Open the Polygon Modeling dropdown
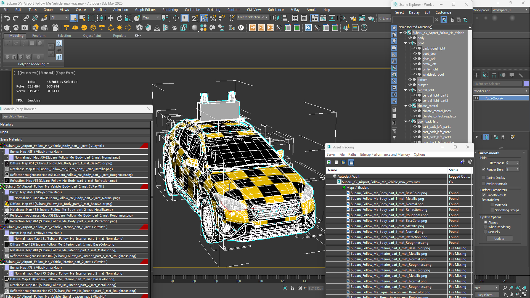 coord(33,64)
